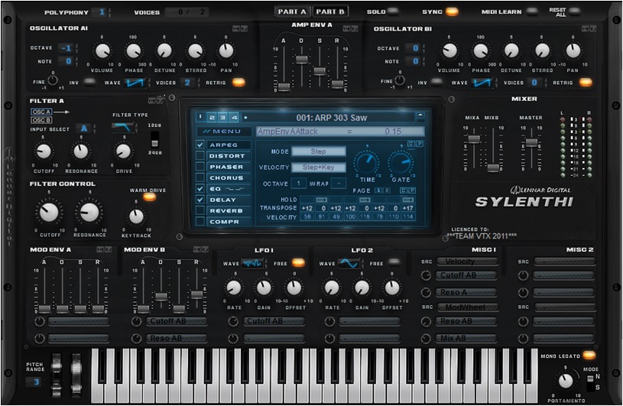Viewport: 623px width, 406px height.
Task: Turn off the Mono Legato switch
Action: click(x=589, y=356)
